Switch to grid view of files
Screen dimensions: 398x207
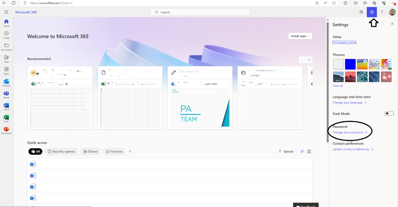[309, 151]
